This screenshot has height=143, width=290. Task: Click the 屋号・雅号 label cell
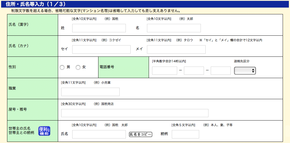click(x=32, y=110)
